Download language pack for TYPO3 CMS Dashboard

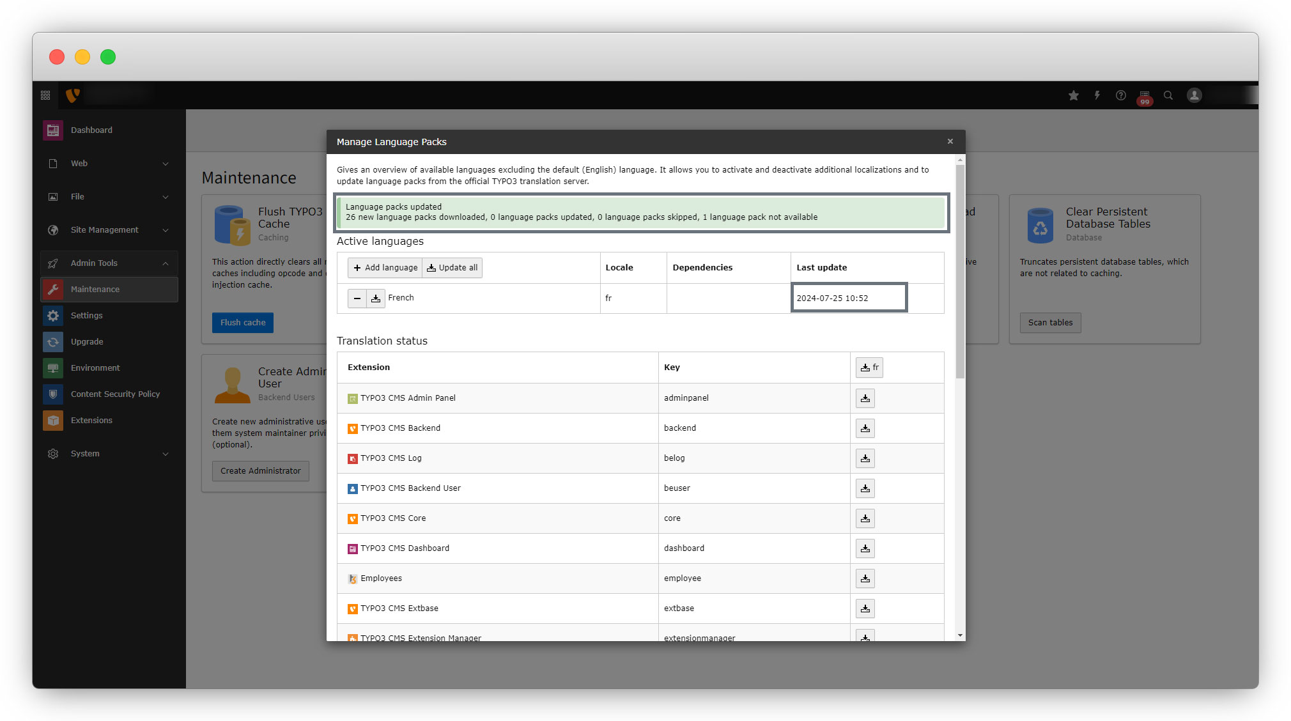tap(865, 548)
